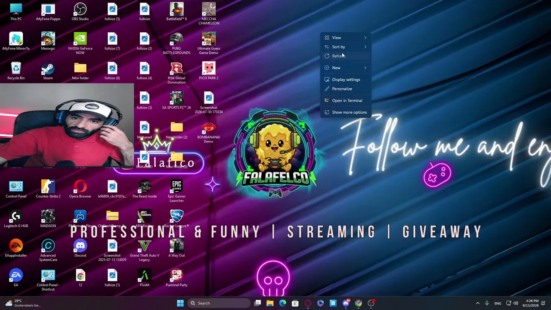Viewport: 551px width, 310px height.
Task: Select the MADiSON desktop icon
Action: 48,219
